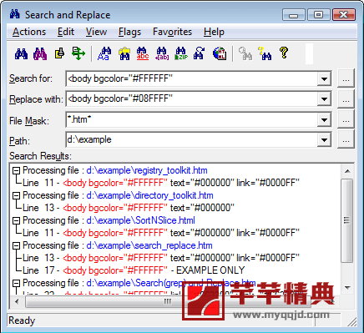
Task: Expand the File Mask dropdown list
Action: [x=324, y=120]
